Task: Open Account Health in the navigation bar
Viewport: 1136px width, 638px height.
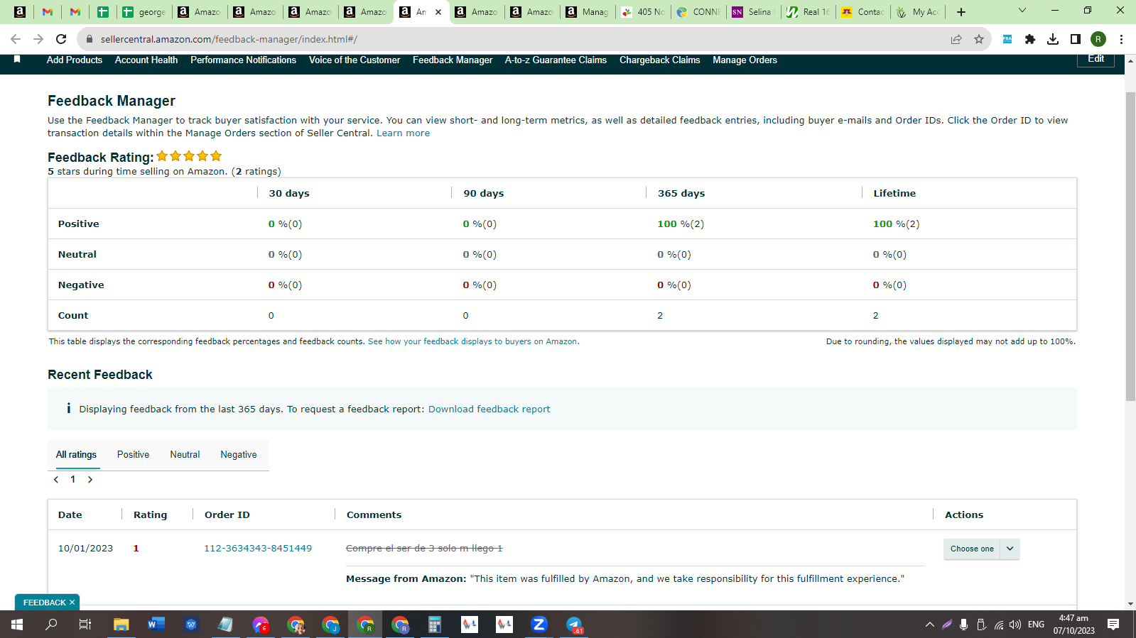Action: coord(146,60)
